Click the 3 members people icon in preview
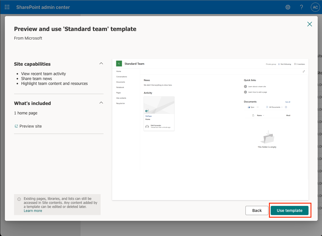 [295, 64]
